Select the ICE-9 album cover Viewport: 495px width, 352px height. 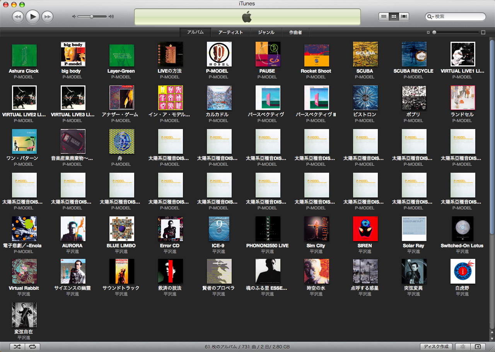[219, 229]
